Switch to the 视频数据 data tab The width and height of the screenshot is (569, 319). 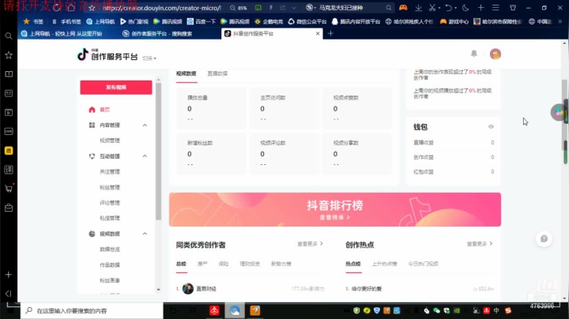click(187, 73)
